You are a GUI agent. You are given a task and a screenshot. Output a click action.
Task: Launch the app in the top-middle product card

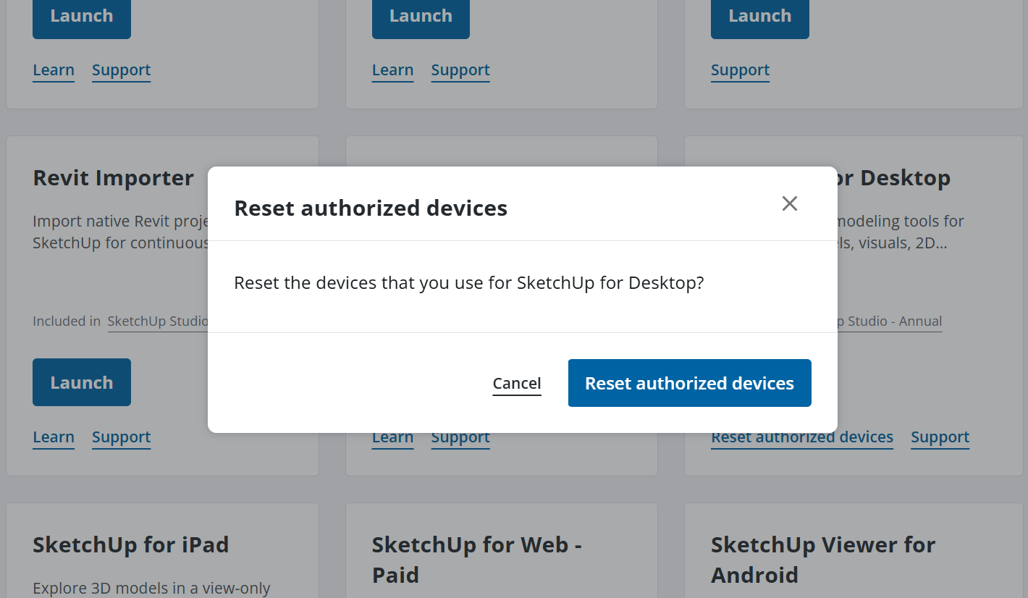(420, 14)
